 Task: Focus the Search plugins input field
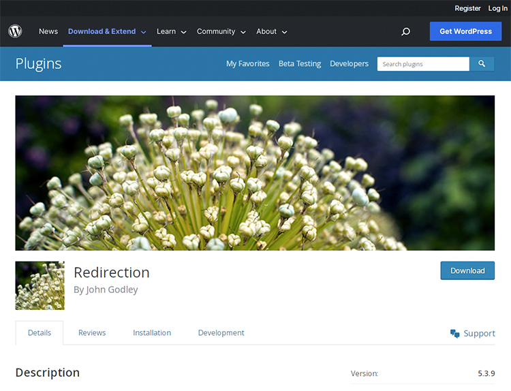423,64
